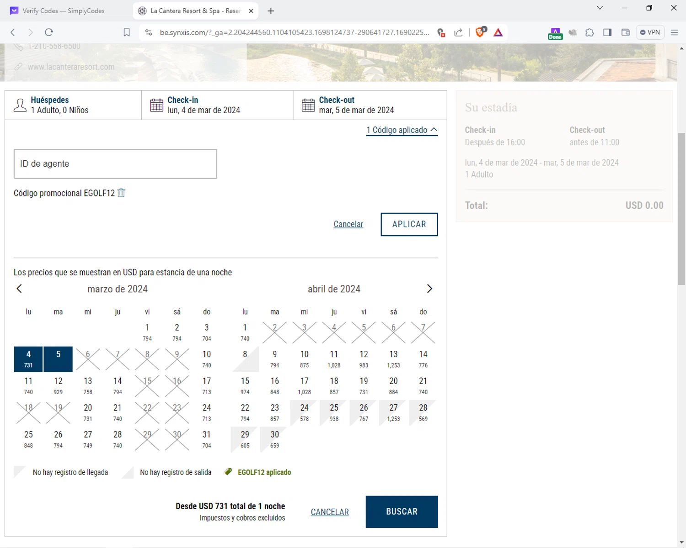
Task: Select March 4 check-in date cell
Action: pyautogui.click(x=28, y=359)
